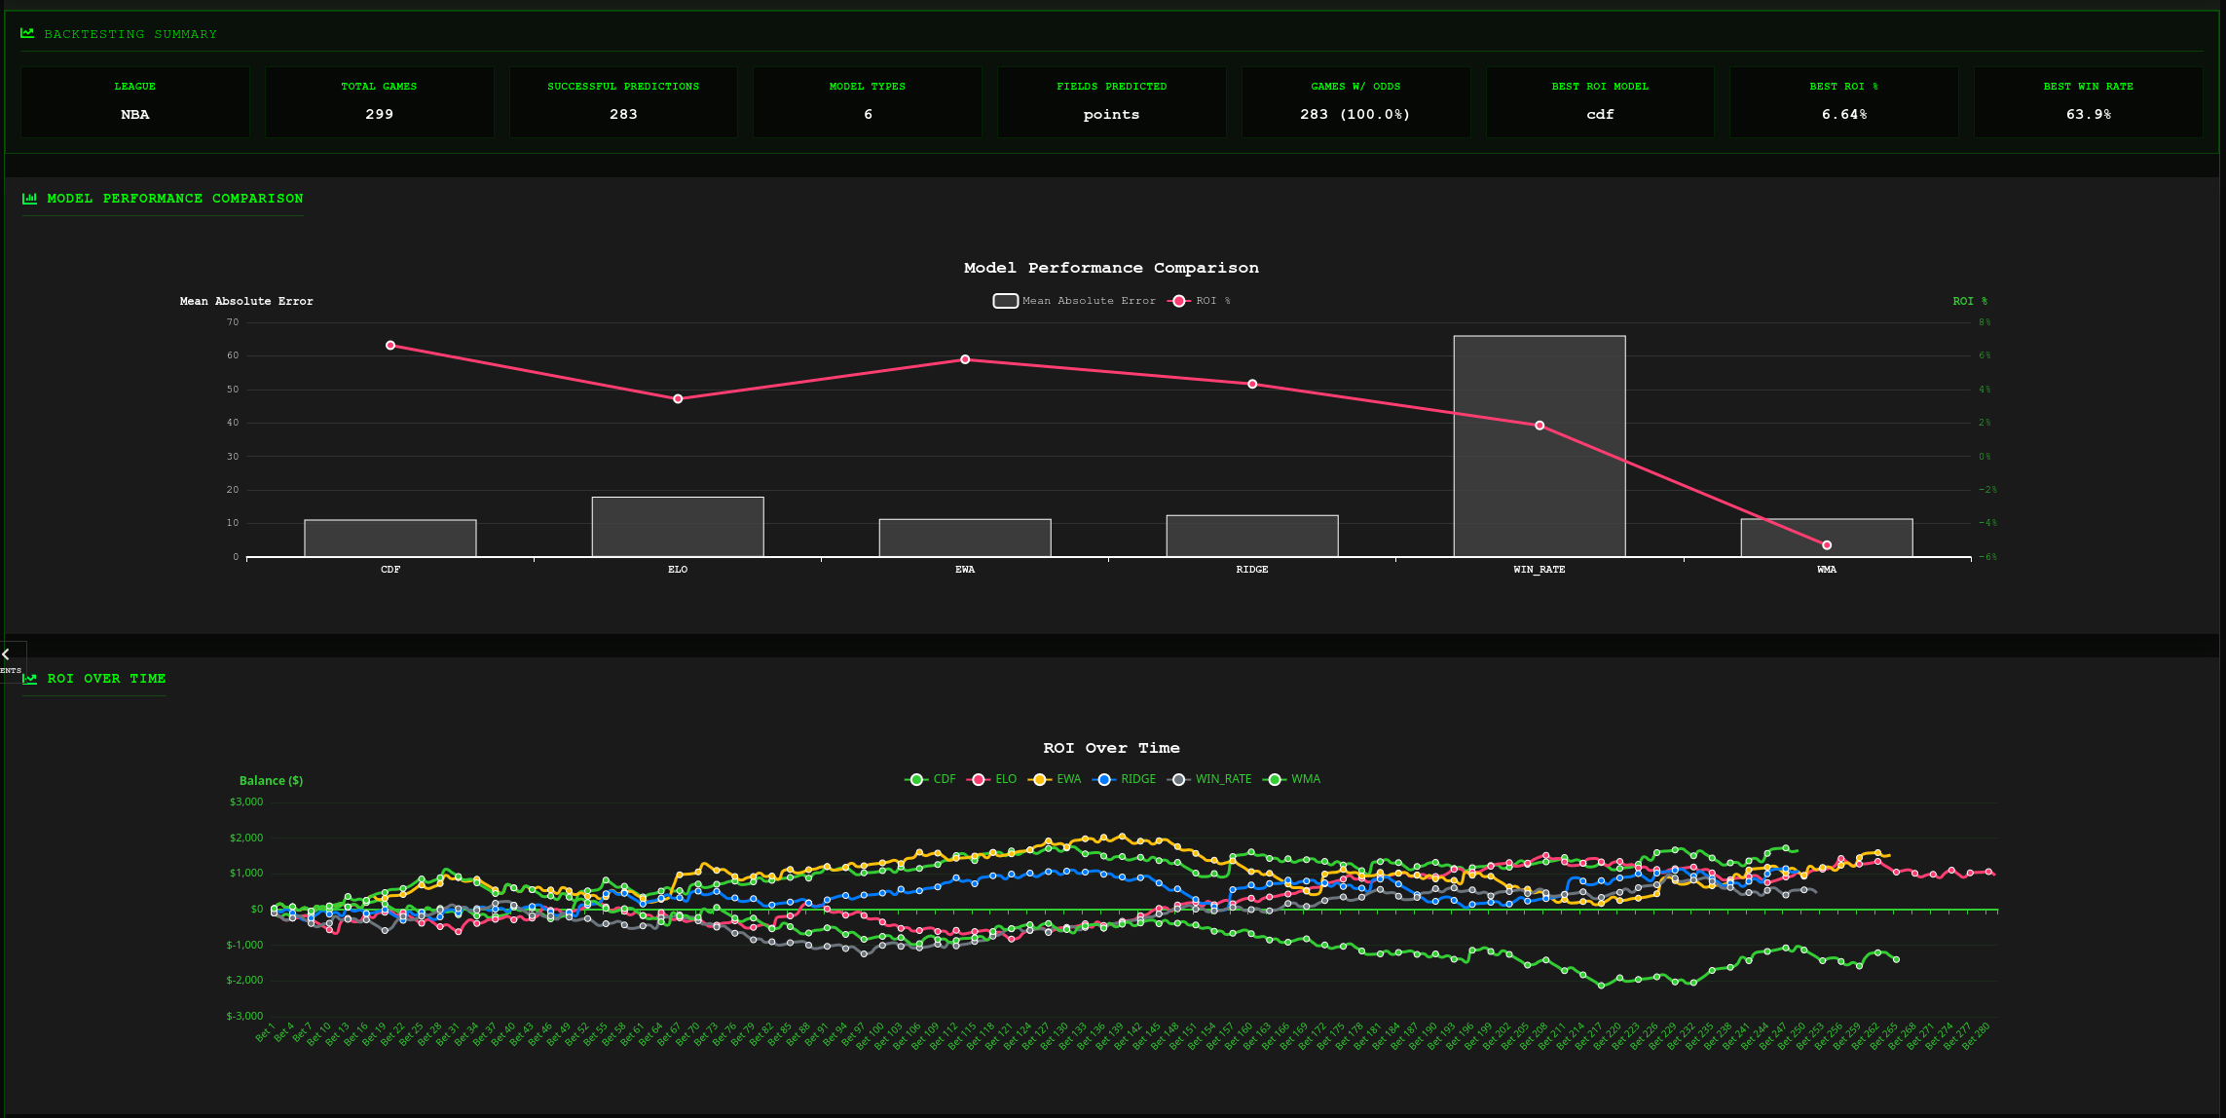Toggle WMA series in ROI legend
The width and height of the screenshot is (2226, 1118).
(x=1292, y=779)
